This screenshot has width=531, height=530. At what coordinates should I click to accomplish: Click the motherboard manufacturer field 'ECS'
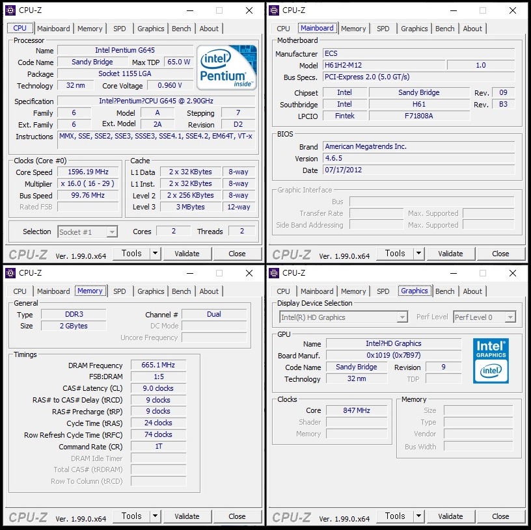[x=418, y=53]
